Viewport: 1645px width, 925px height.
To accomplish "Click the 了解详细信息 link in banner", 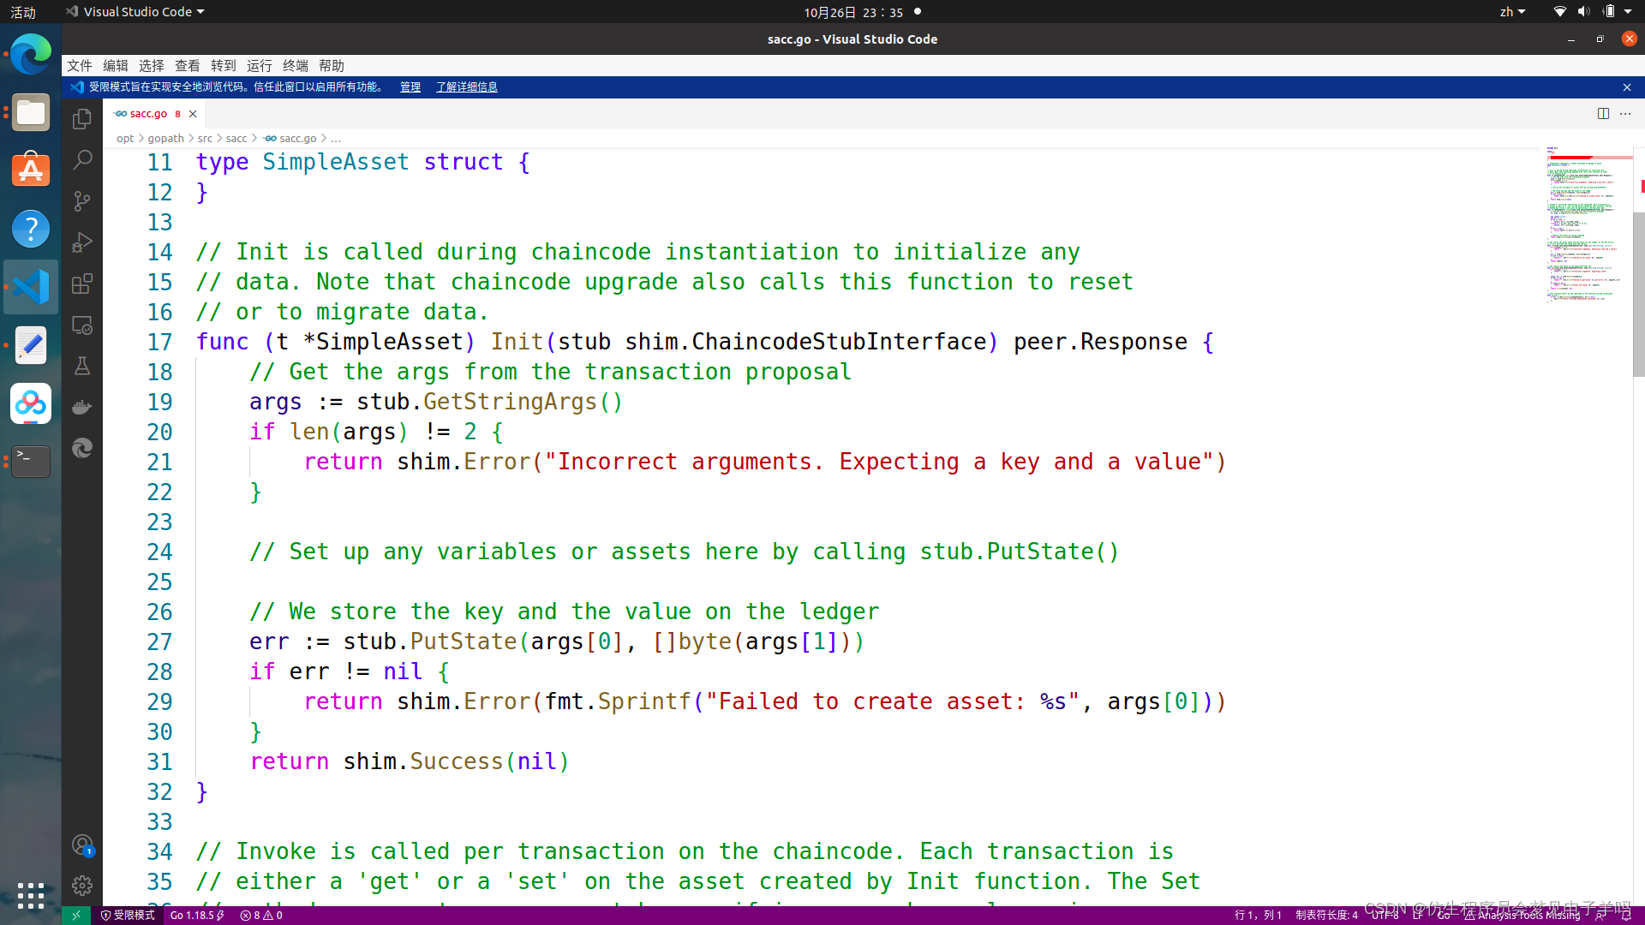I will tap(466, 87).
